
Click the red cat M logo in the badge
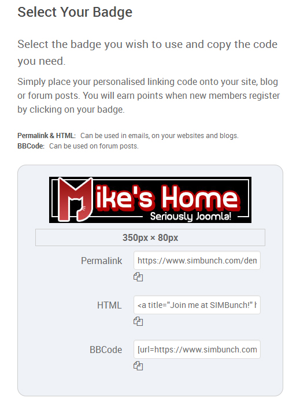pyautogui.click(x=75, y=199)
